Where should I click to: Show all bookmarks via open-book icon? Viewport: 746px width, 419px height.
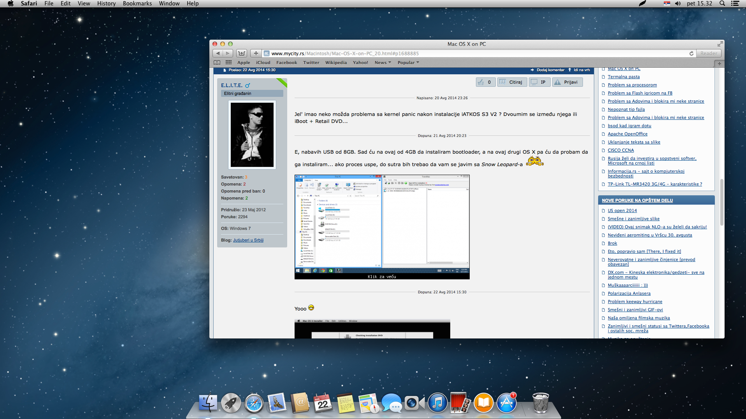(217, 63)
